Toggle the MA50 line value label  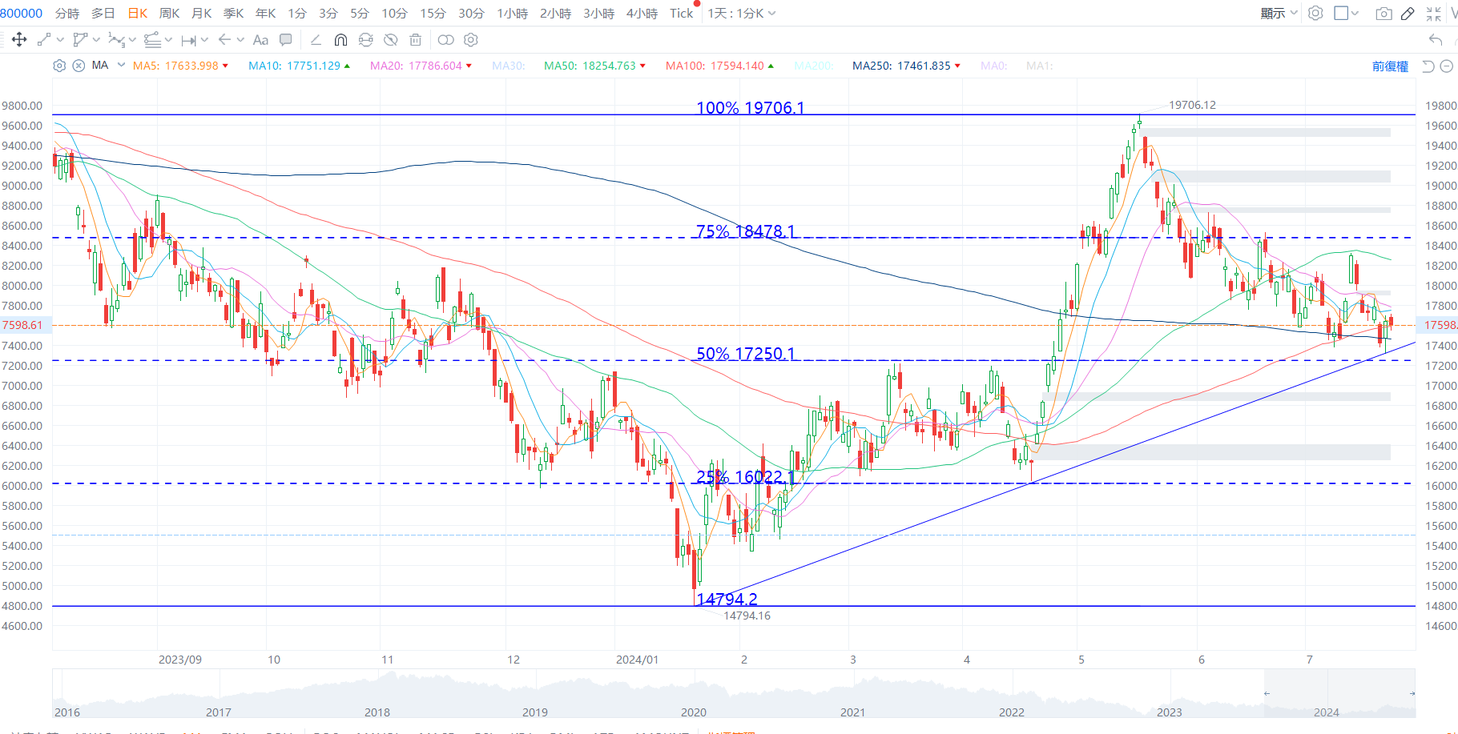(594, 66)
